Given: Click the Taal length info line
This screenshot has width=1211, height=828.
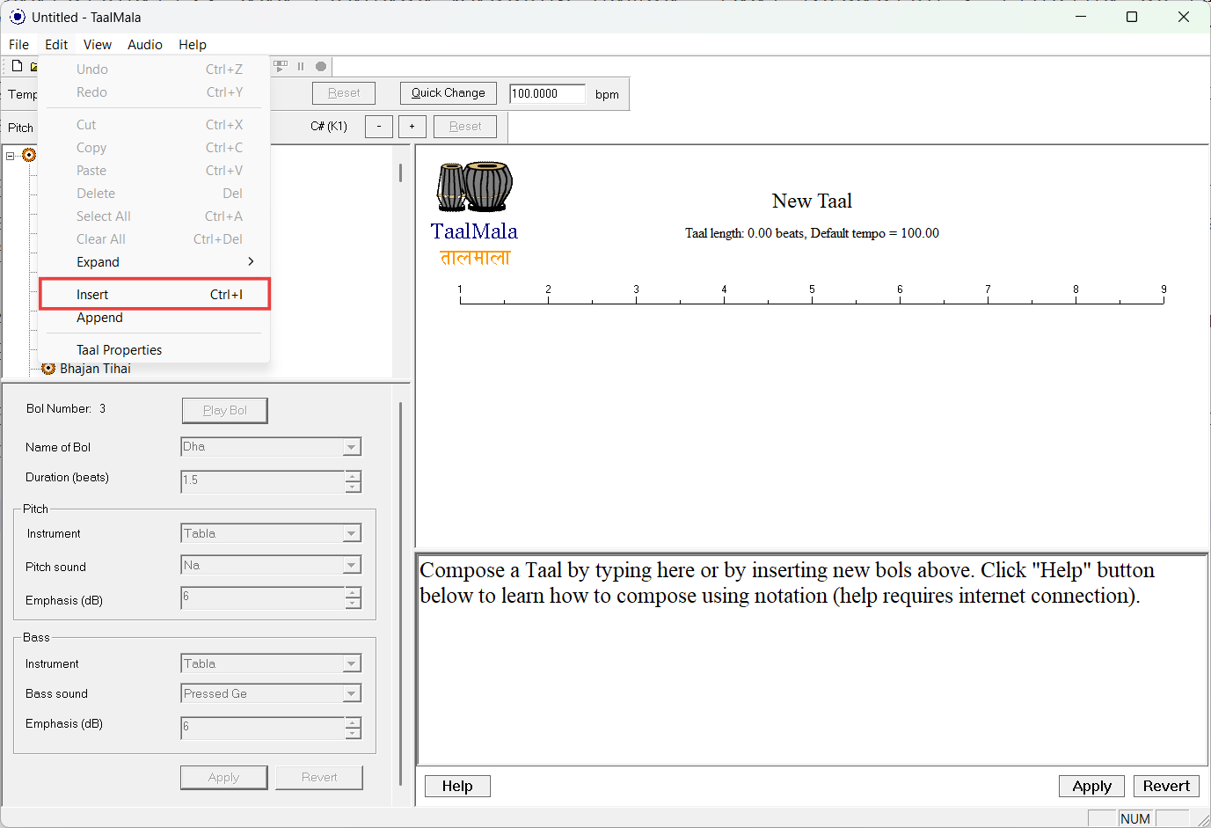Looking at the screenshot, I should coord(812,233).
